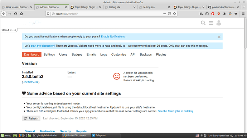Open the Firefox hamburger menu

click(243, 14)
